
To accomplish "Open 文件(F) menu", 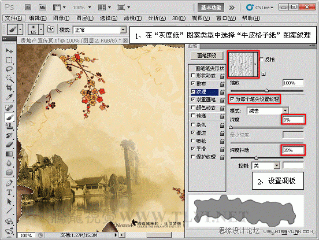I will 14,19.
